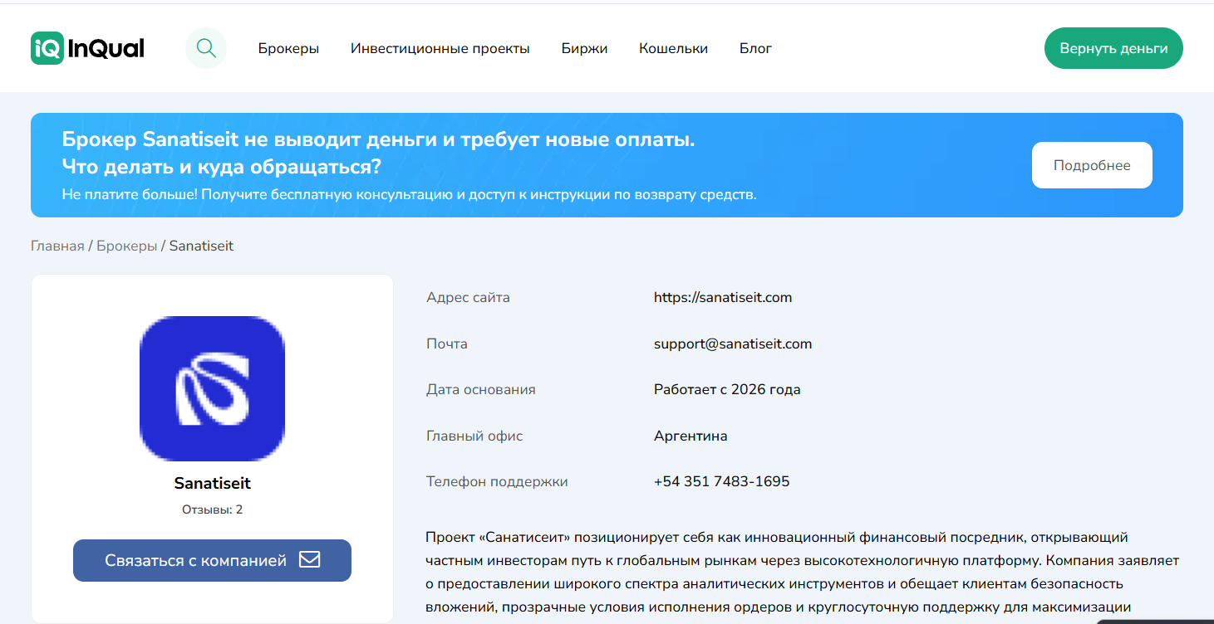Click the Sanatiseit blue logo image
Screen dimensions: 1214x624
click(212, 388)
